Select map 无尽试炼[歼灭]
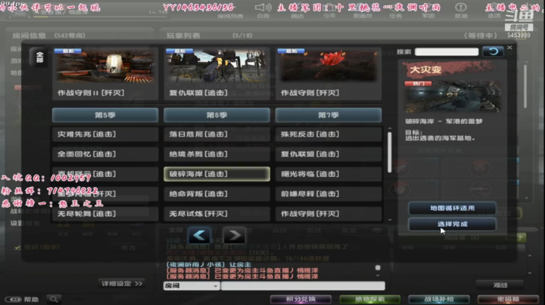545x305 pixels. pyautogui.click(x=216, y=214)
